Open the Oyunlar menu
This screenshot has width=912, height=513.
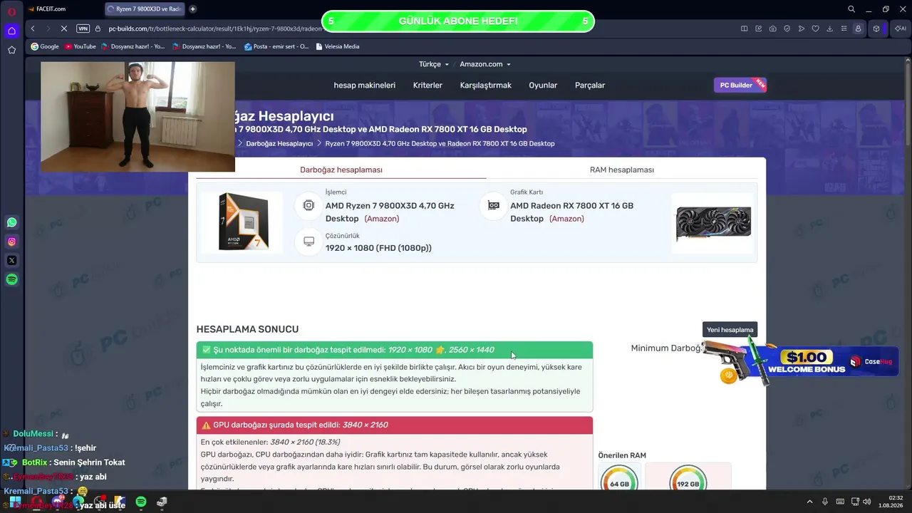pos(543,85)
